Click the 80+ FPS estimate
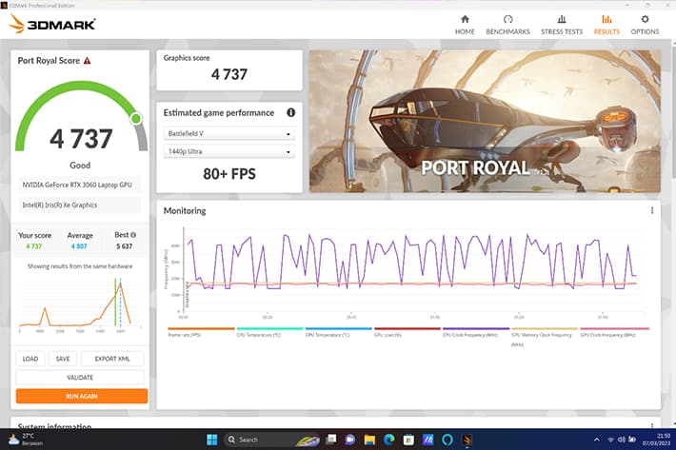This screenshot has height=450, width=676. pos(229,173)
